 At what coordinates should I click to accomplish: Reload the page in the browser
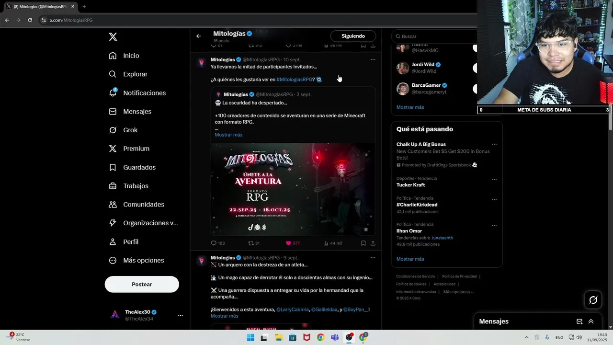30,20
